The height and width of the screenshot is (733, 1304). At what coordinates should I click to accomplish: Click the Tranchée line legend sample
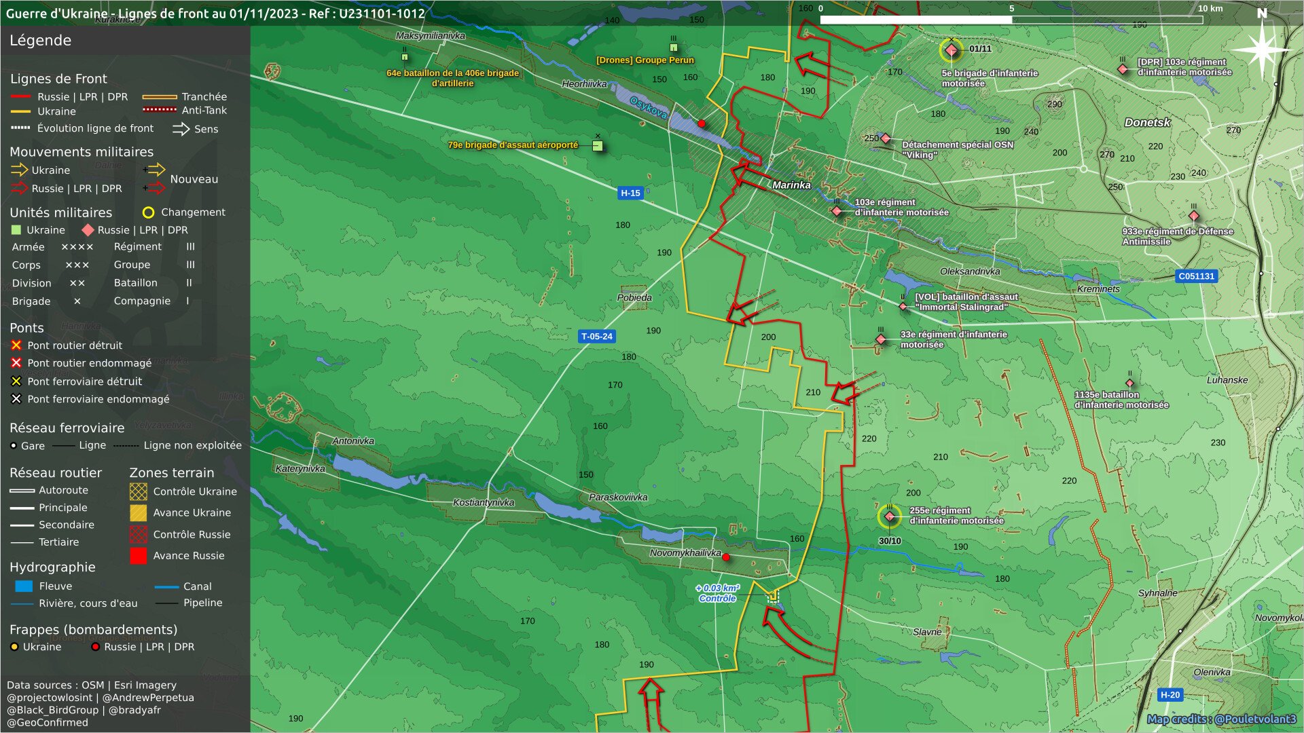160,97
